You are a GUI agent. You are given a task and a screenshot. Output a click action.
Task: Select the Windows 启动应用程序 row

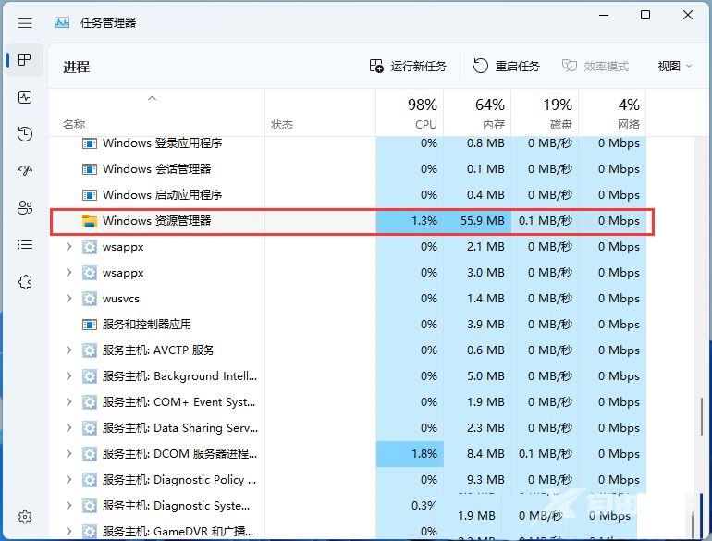(x=348, y=195)
